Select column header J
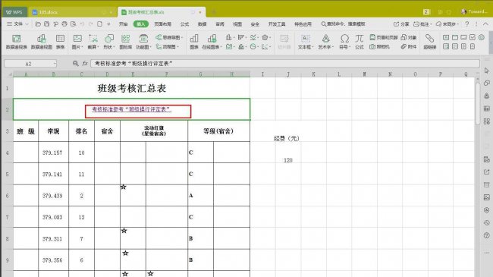Image resolution: width=493 pixels, height=277 pixels. pyautogui.click(x=288, y=74)
